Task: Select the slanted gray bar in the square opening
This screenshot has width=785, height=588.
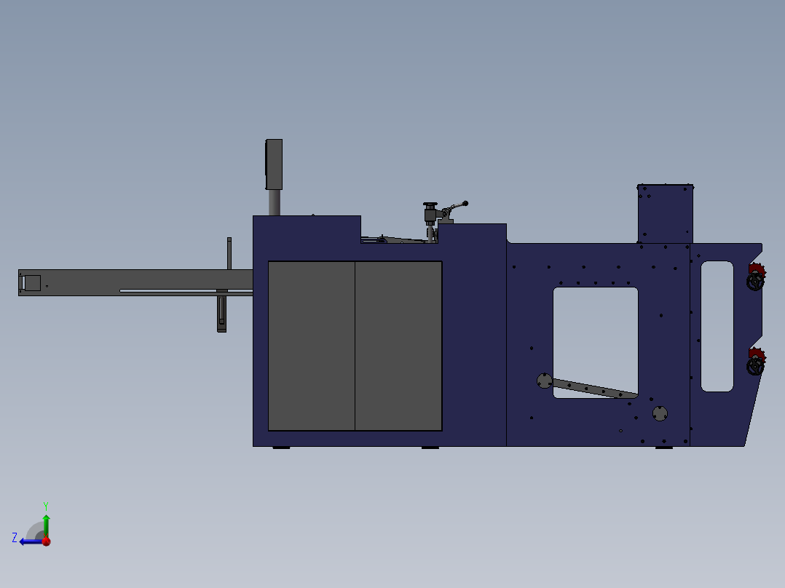Action: (595, 389)
